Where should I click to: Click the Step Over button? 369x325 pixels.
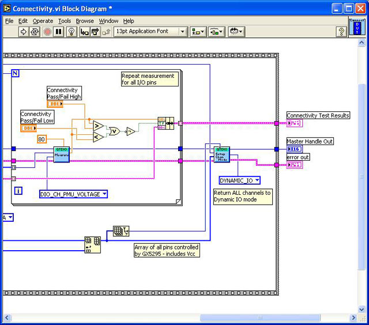95,32
